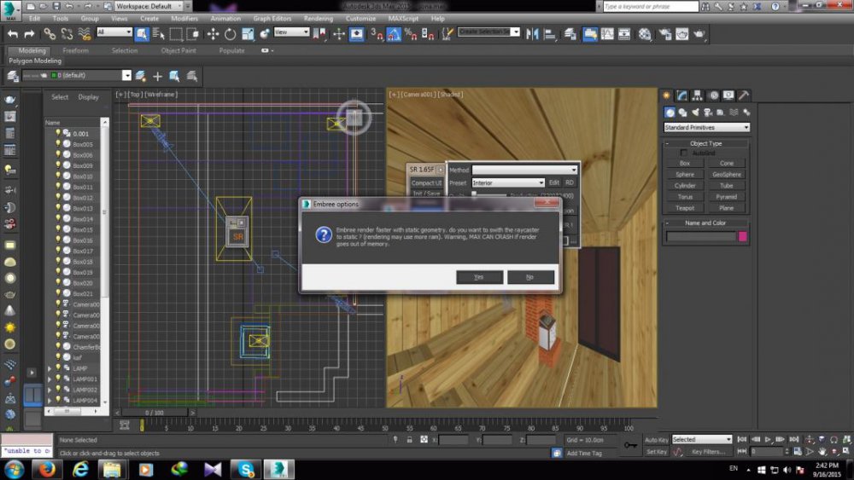Viewport: 854px width, 480px height.
Task: Click the teapot Render Production icon
Action: [699, 34]
